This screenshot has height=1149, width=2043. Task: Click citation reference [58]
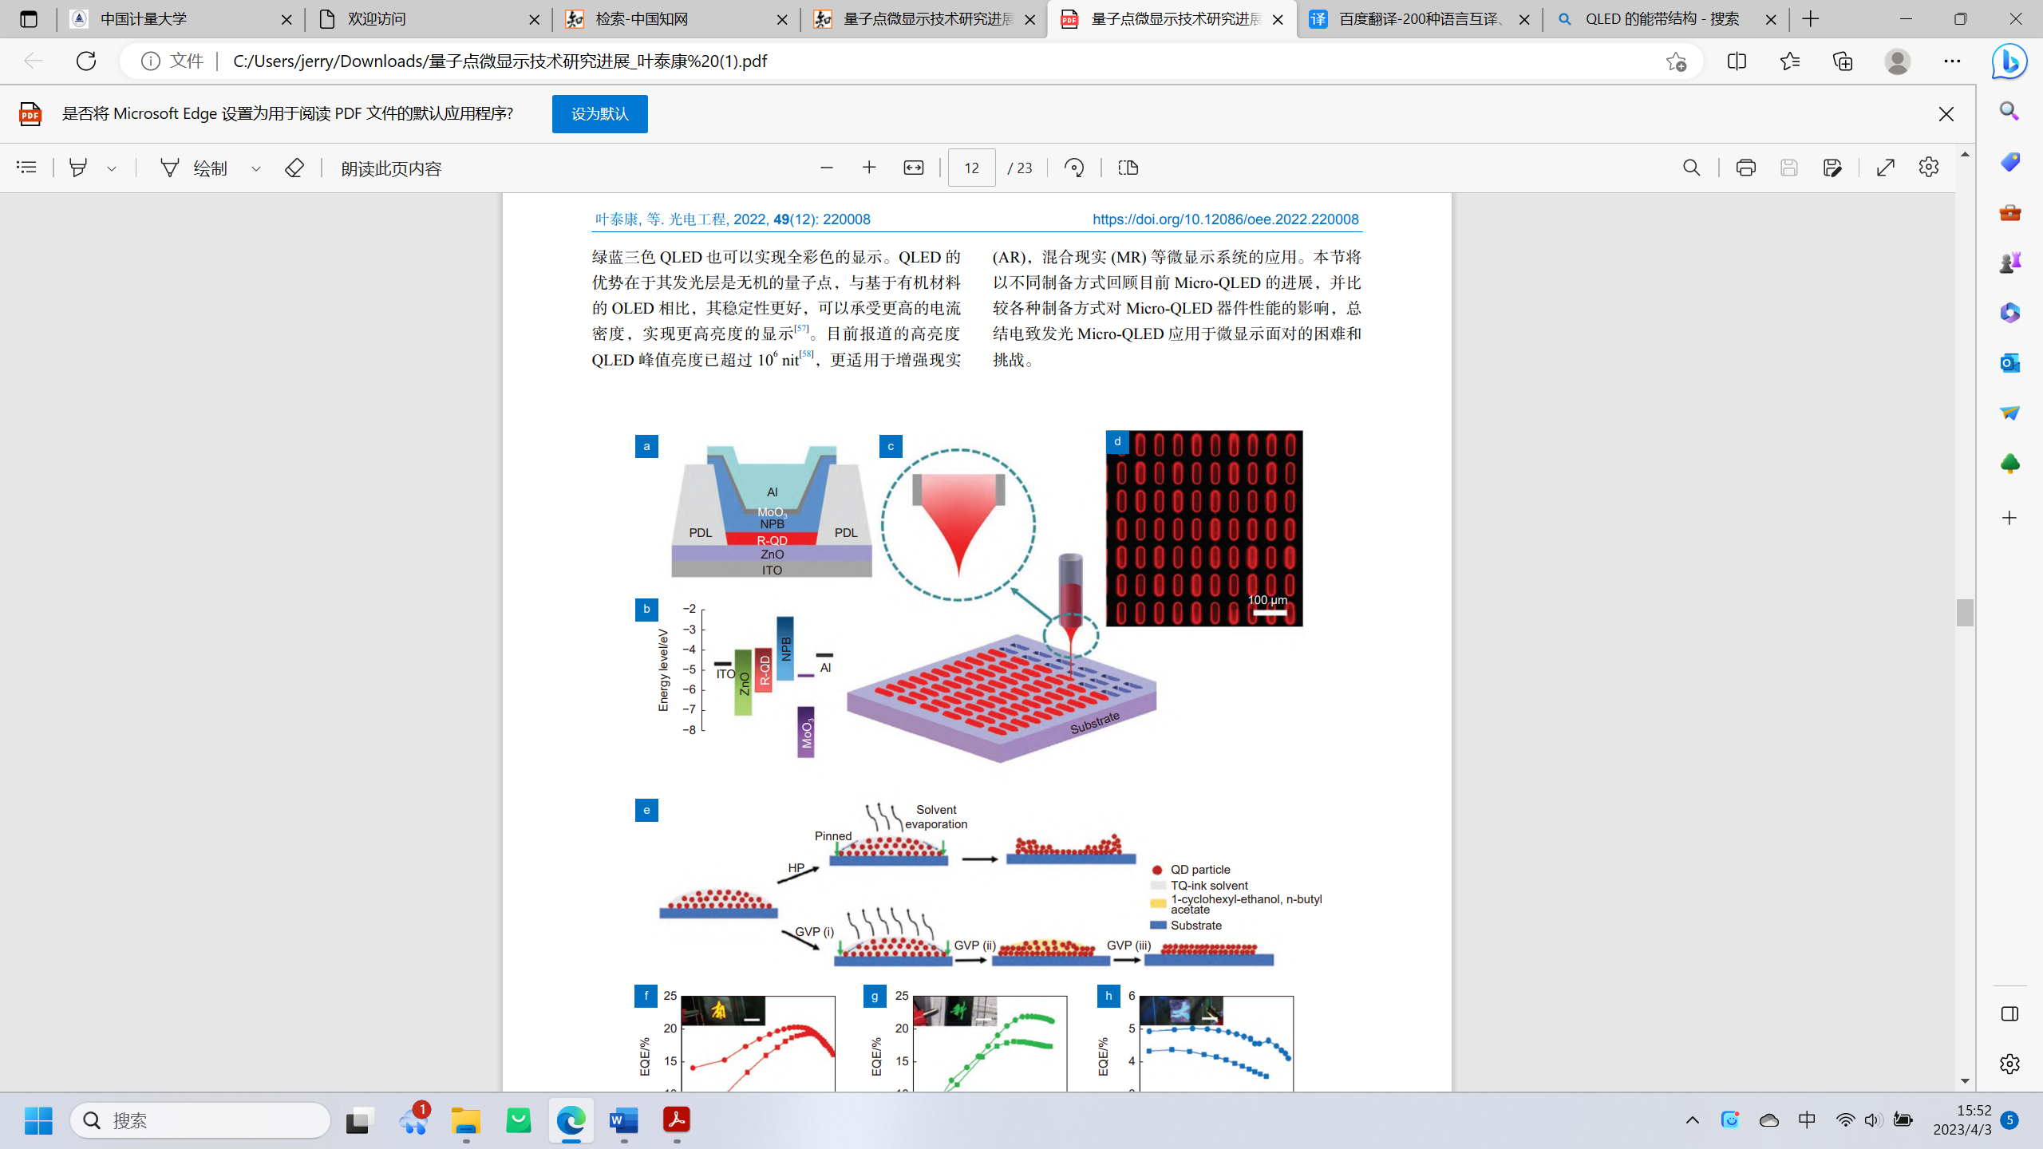(x=806, y=354)
